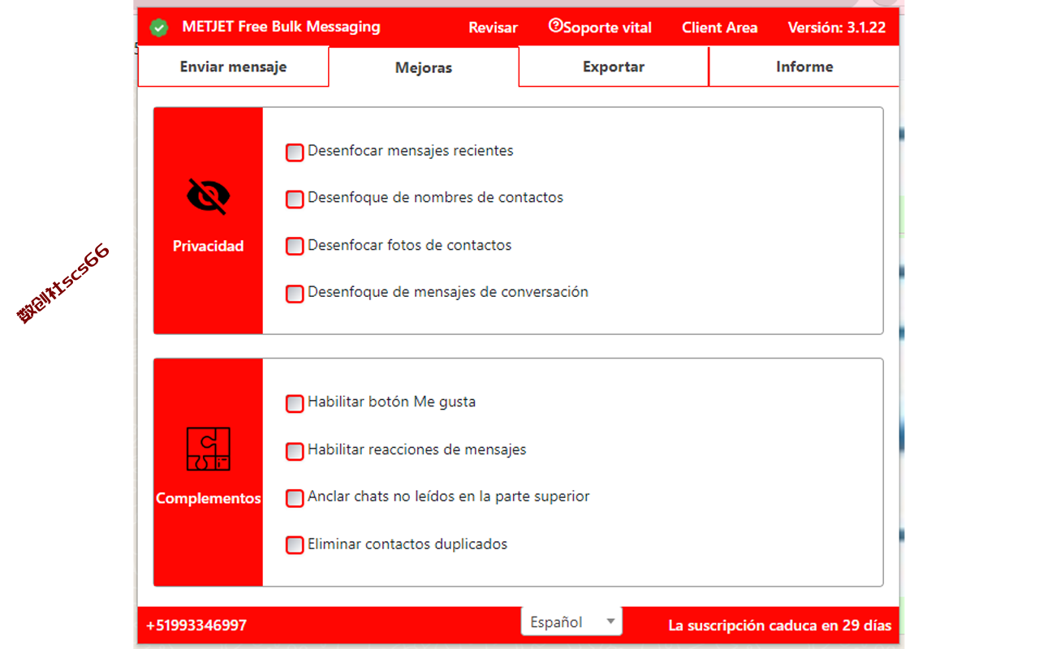Check Anclar chats no leídos option
1039x649 pixels.
295,498
